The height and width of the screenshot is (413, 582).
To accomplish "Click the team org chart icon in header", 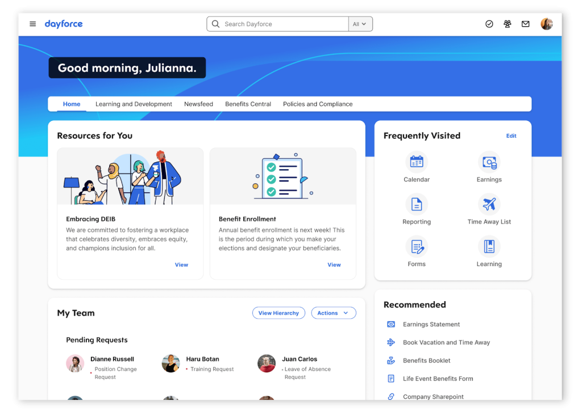I will click(508, 24).
